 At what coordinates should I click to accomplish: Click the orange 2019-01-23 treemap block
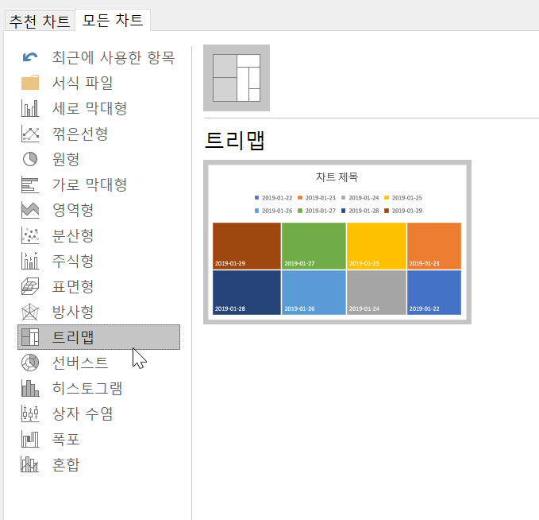(434, 246)
